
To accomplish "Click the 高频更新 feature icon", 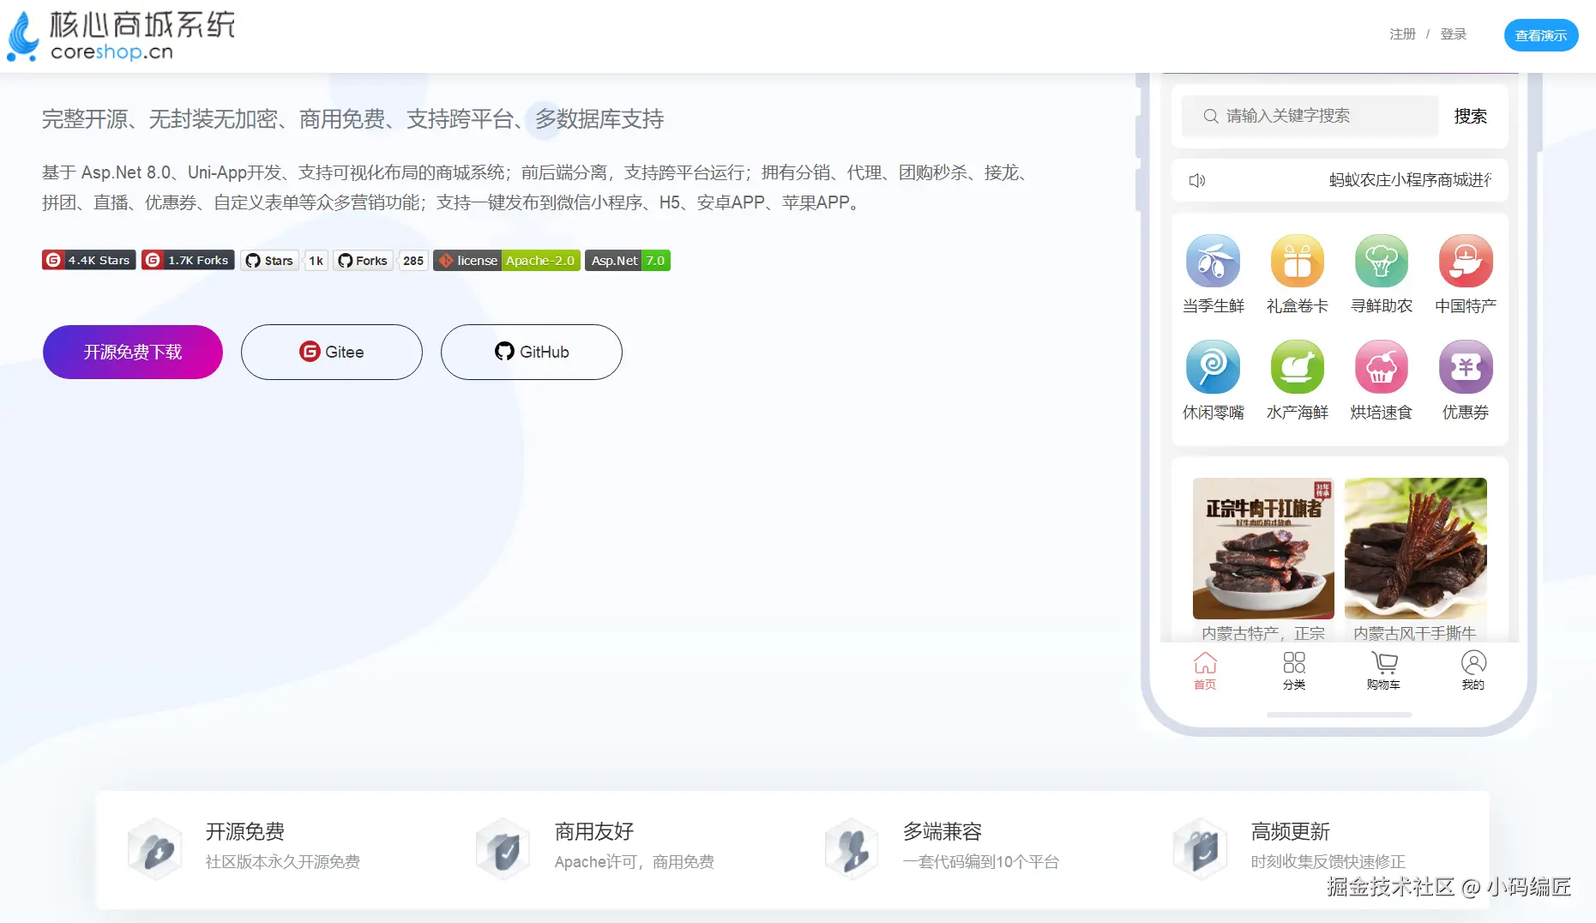I will pyautogui.click(x=1201, y=849).
